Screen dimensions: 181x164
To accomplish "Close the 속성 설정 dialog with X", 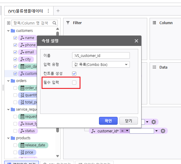I will pyautogui.click(x=136, y=41).
